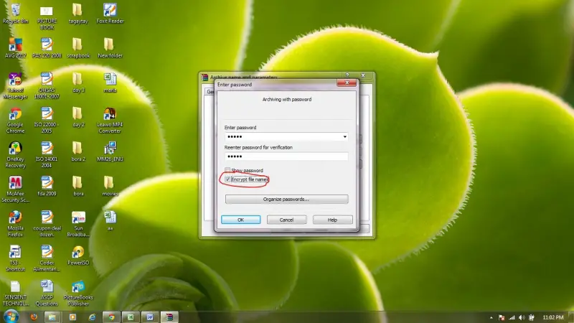Click the Firefox taskbar icon
This screenshot has height=323, width=574.
[34, 317]
